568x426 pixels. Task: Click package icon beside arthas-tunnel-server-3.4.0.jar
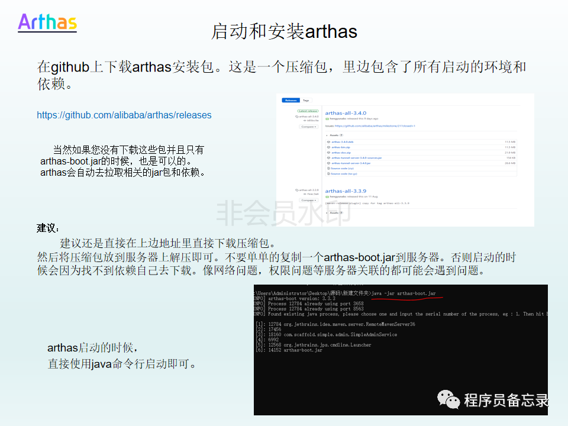pyautogui.click(x=328, y=163)
